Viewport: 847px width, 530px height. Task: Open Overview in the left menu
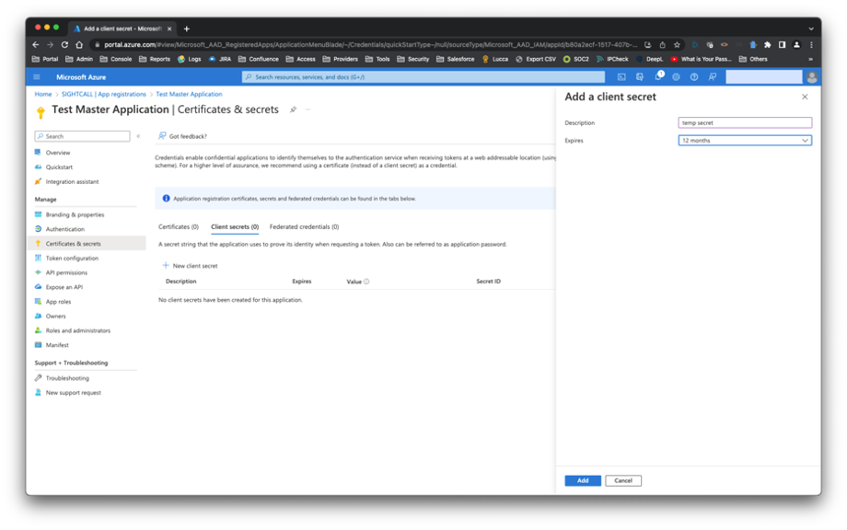[x=58, y=153]
